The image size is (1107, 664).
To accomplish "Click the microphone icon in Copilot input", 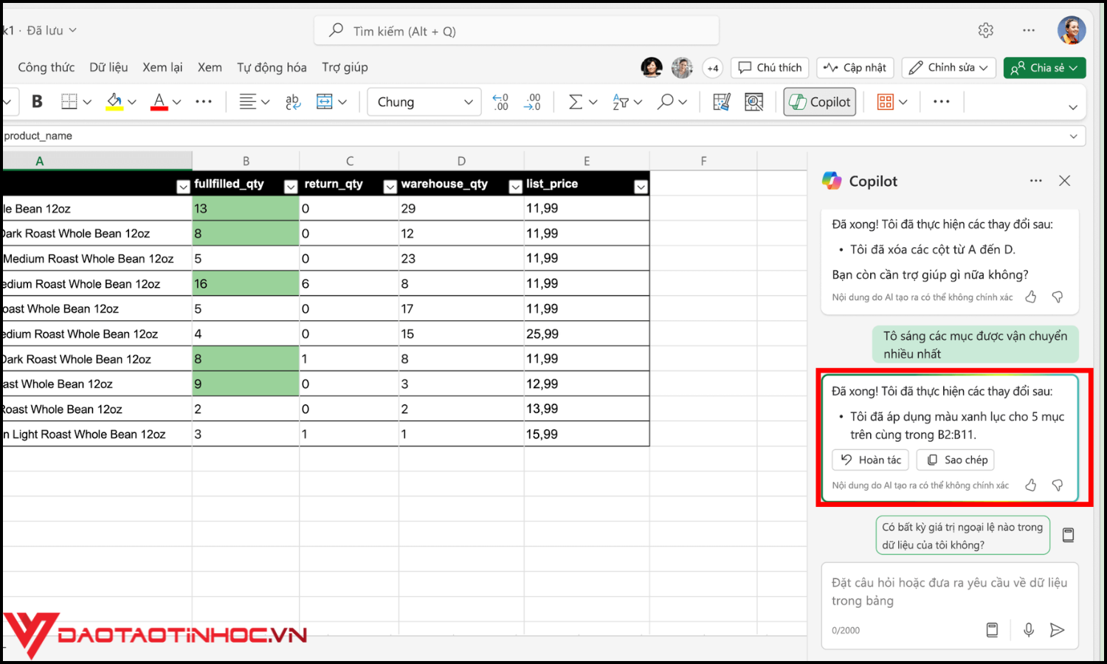I will click(x=1028, y=629).
